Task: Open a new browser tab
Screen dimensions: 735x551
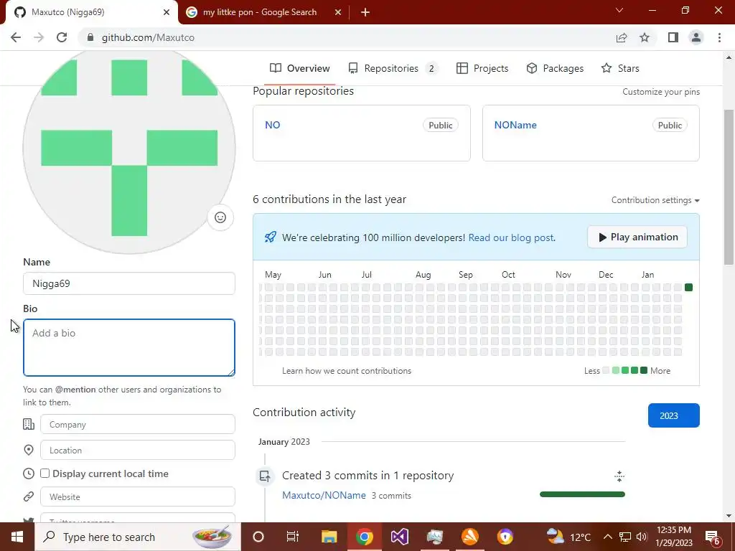Action: pyautogui.click(x=365, y=12)
